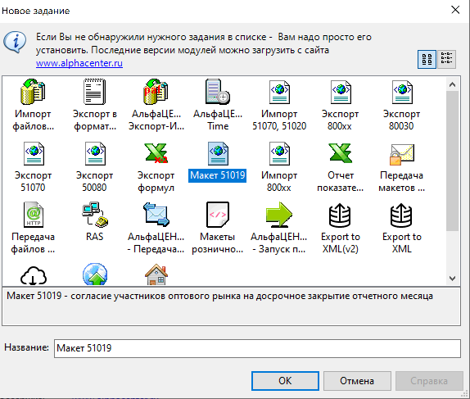The height and width of the screenshot is (399, 470).
Task: Click the Название text field
Action: tap(257, 348)
